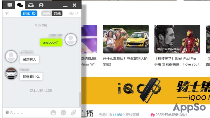
Task: Open the inbox tray icon
Action: coord(30,5)
